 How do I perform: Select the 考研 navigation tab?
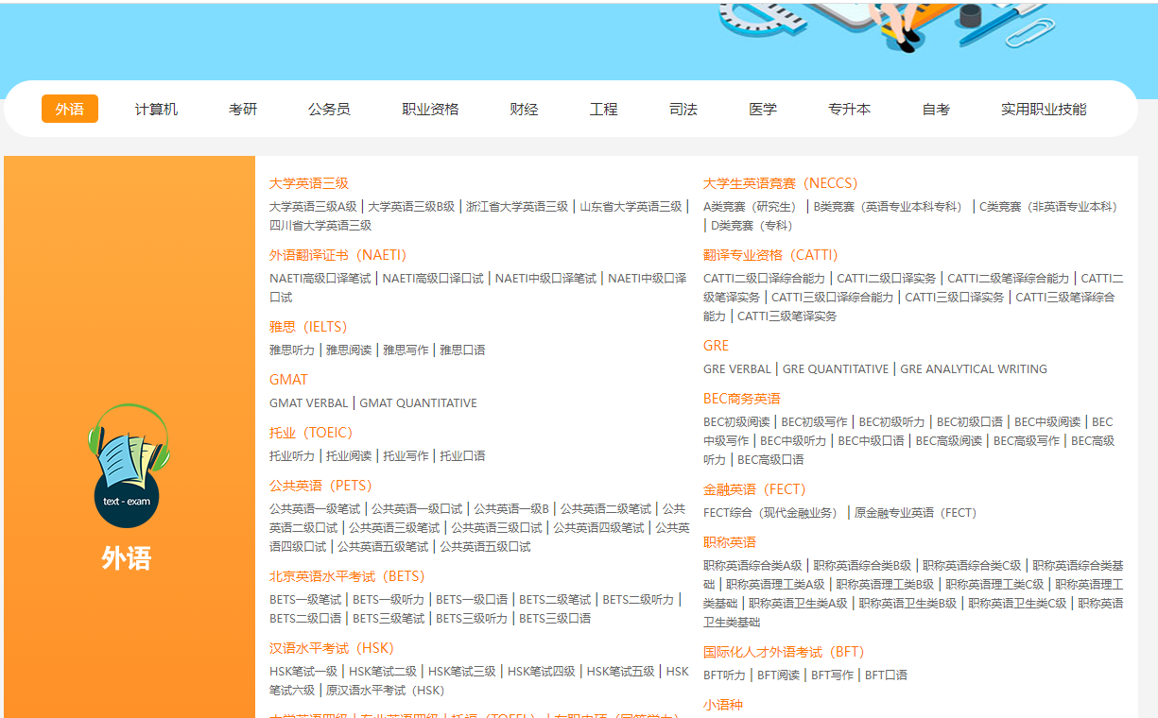pyautogui.click(x=242, y=109)
